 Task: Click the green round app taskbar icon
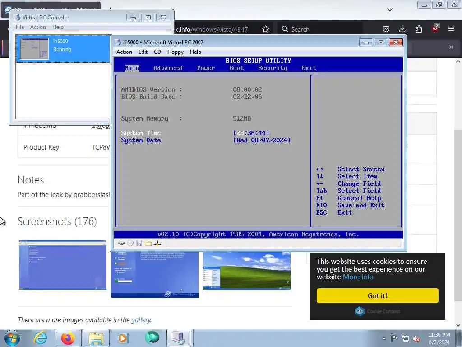152,338
